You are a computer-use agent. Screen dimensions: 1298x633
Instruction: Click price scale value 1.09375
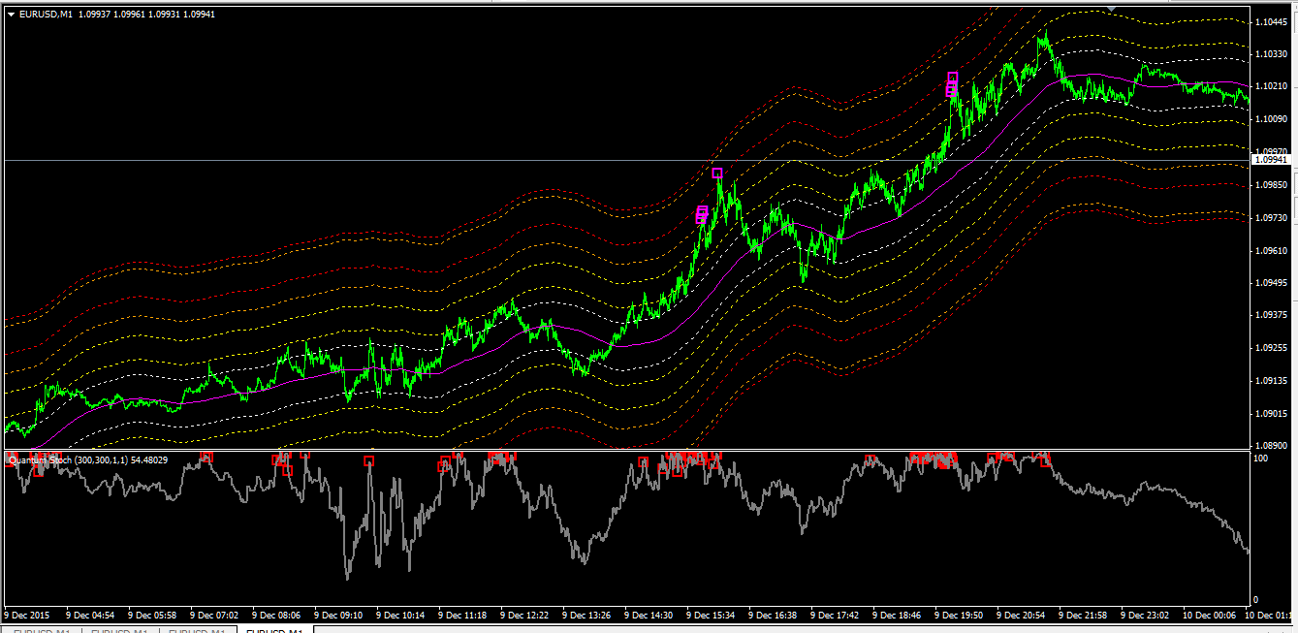1271,315
